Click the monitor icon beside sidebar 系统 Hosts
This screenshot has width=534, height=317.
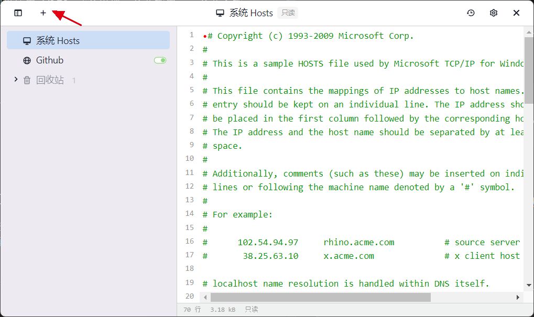[27, 41]
